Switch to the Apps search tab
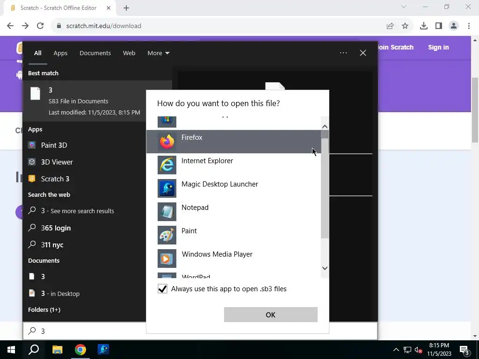 pyautogui.click(x=60, y=53)
